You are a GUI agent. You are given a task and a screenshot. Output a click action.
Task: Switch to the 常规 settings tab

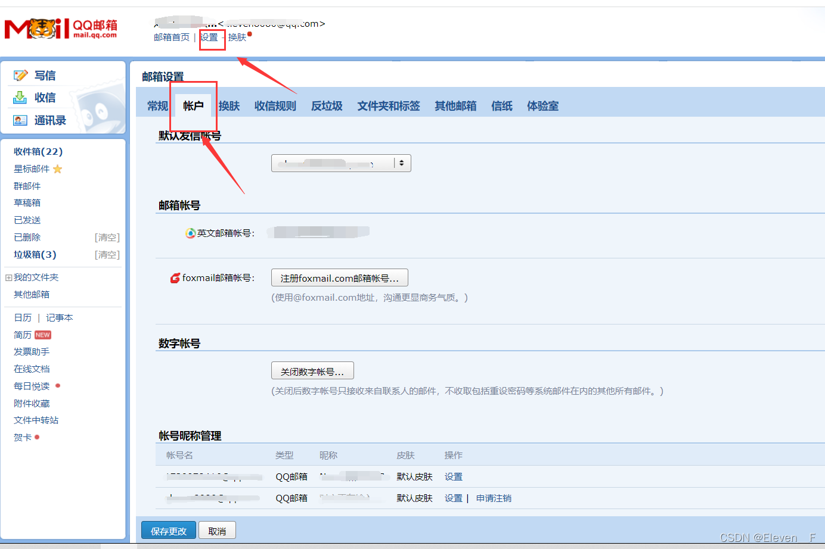click(157, 106)
